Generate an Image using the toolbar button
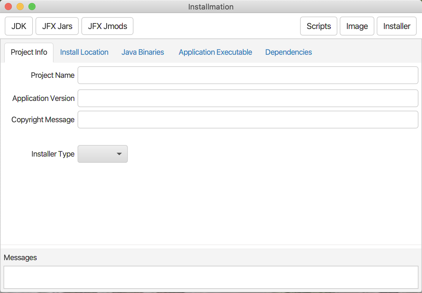This screenshot has width=422, height=293. click(357, 26)
